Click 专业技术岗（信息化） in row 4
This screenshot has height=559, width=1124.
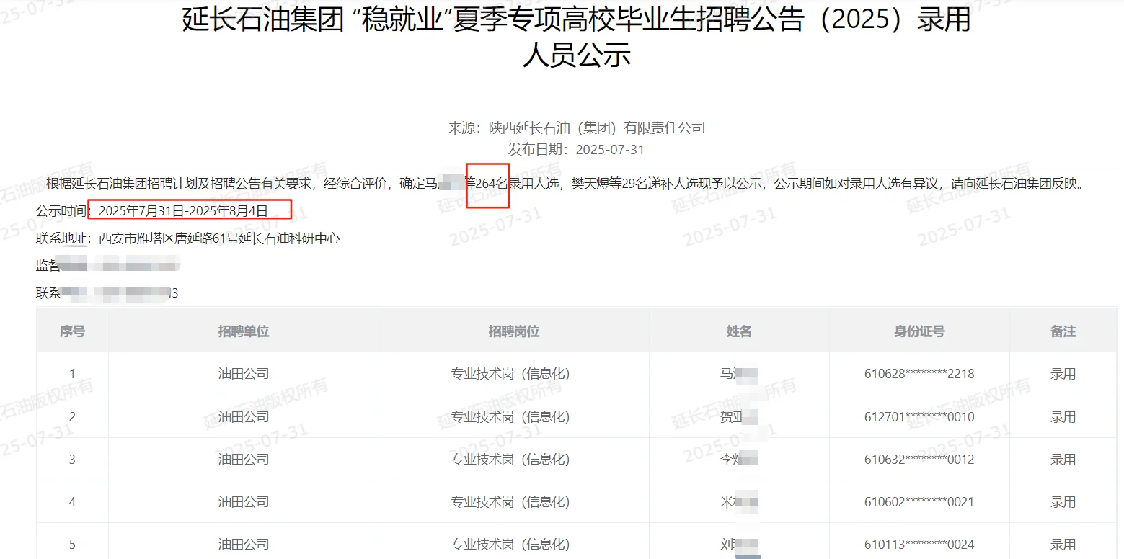[510, 501]
